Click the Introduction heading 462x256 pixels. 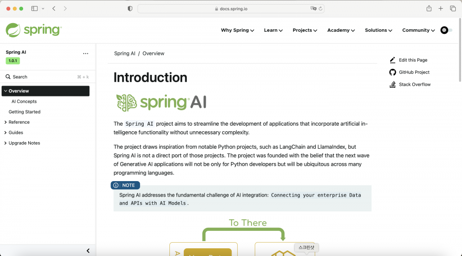(150, 77)
